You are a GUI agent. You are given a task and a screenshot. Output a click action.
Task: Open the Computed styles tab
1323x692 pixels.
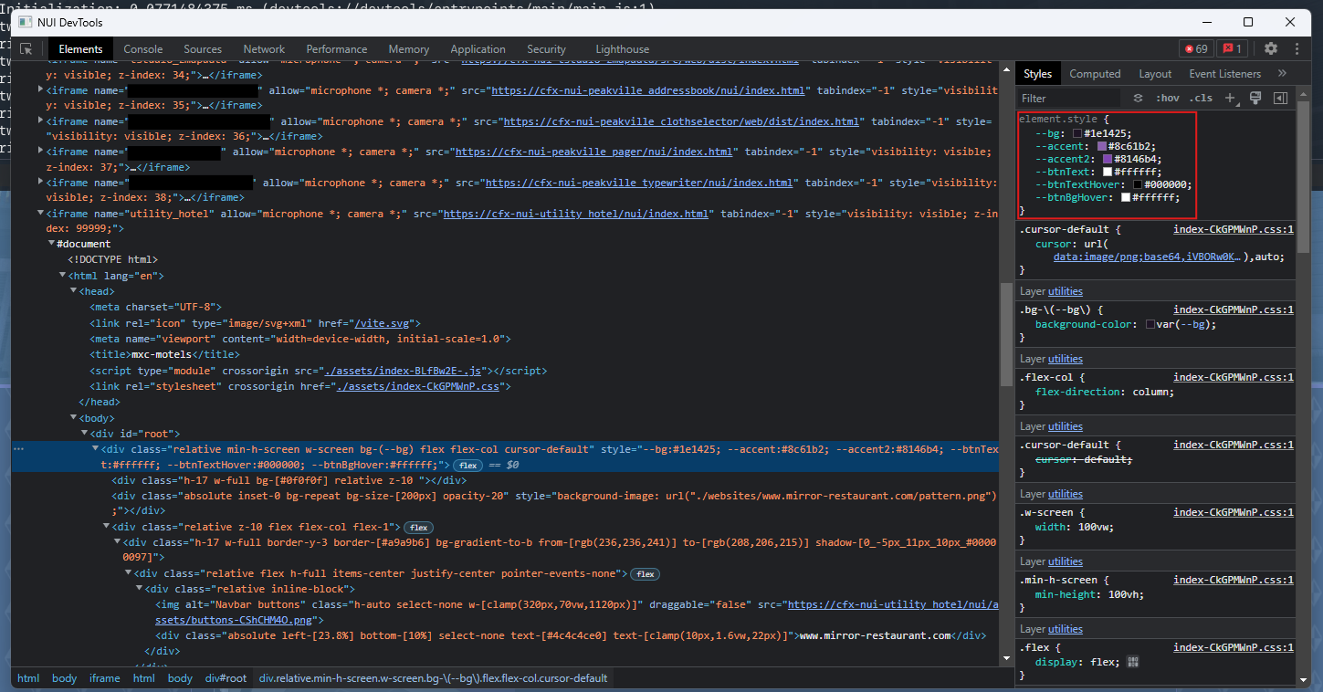point(1095,73)
